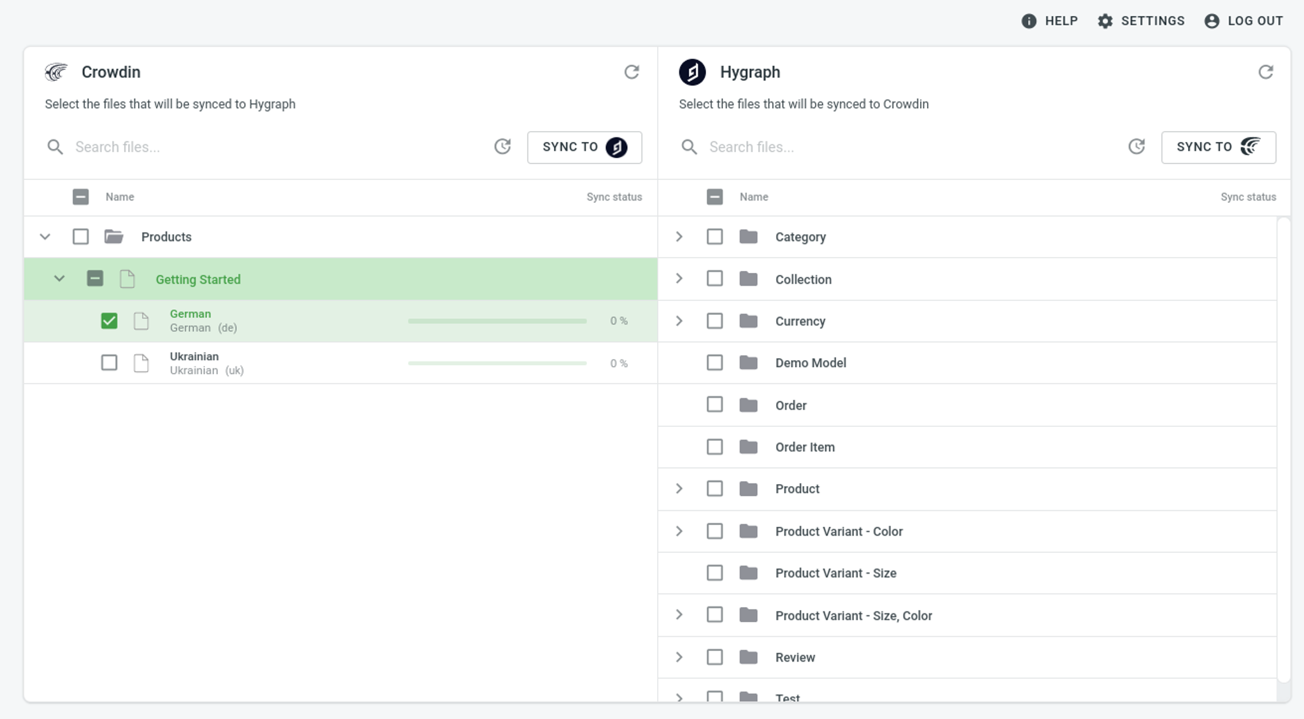Viewport: 1304px width, 719px height.
Task: Open the Help info icon
Action: point(1028,21)
